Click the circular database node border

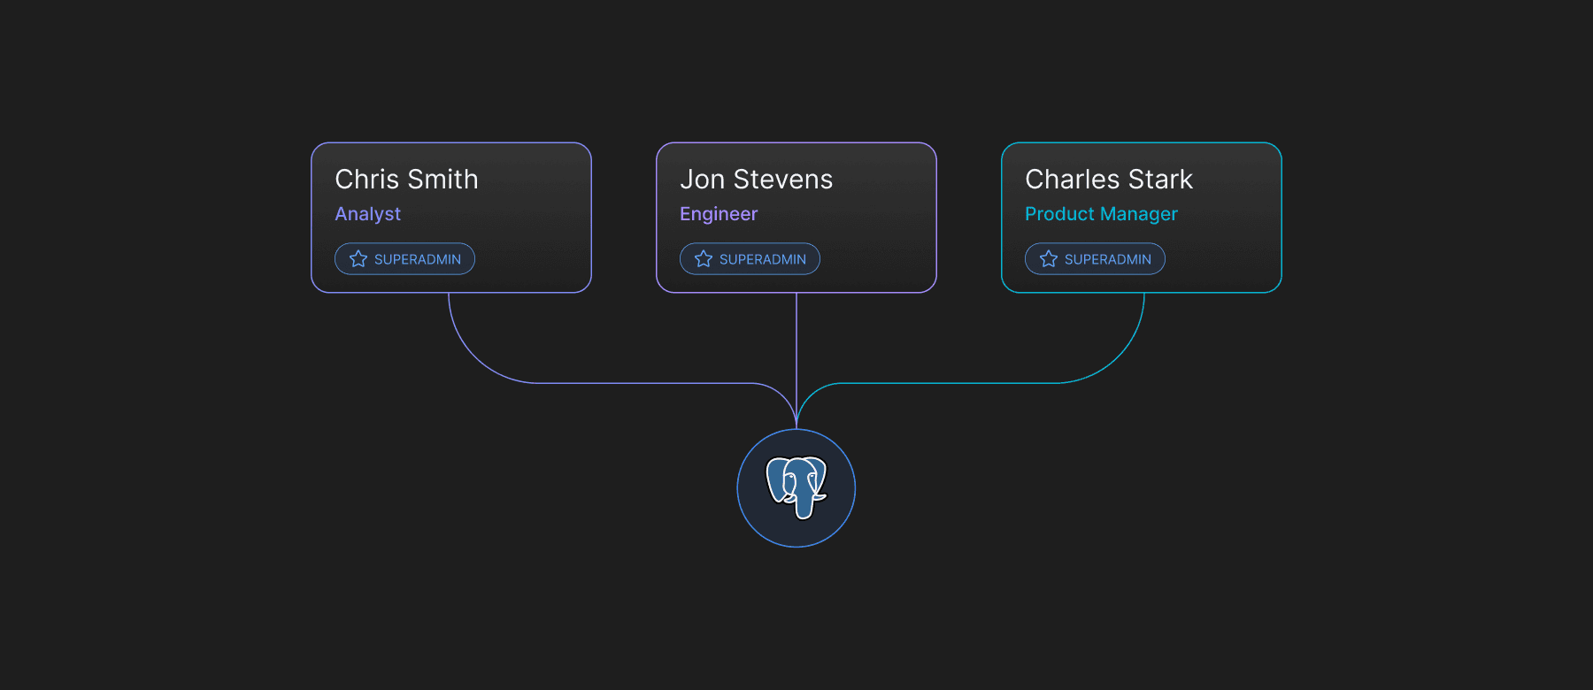(738, 488)
